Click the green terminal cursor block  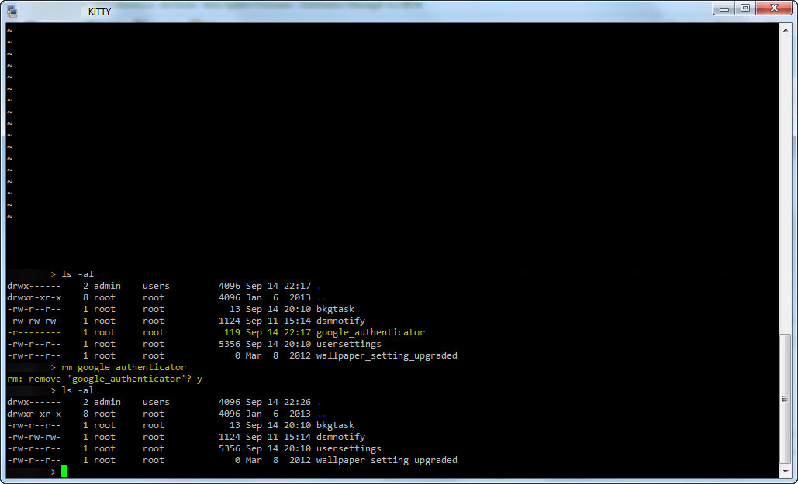[x=64, y=471]
